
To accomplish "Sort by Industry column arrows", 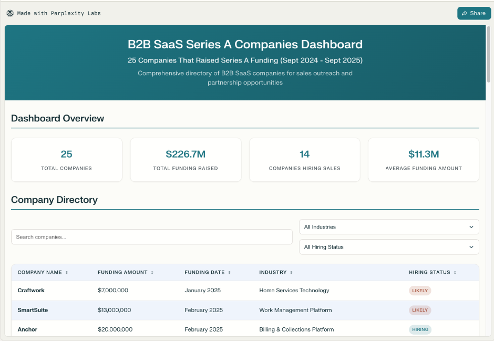I will [291, 273].
